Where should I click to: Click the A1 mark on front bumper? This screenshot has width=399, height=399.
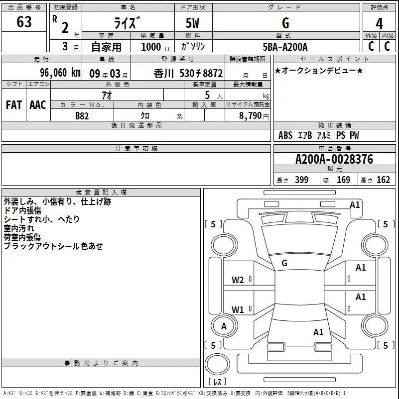click(x=354, y=205)
